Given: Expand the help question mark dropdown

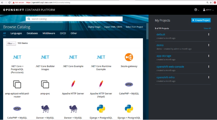Looking at the screenshot, I should pyautogui.click(x=197, y=10).
